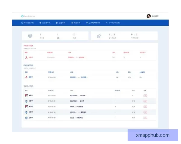Click red league logo in 即时分析列表 row
The image size is (181, 144).
tap(26, 77)
